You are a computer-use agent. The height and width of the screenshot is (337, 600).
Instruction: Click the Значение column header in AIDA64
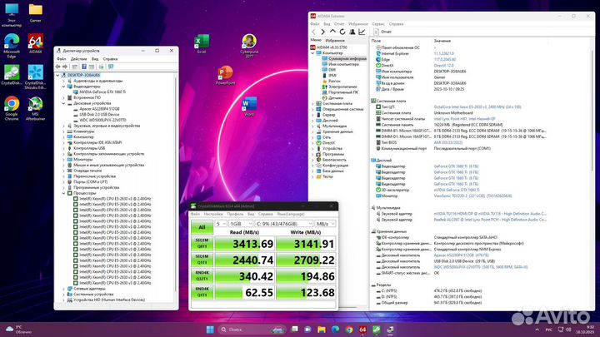coord(442,41)
